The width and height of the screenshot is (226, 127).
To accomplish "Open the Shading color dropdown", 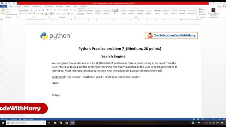I will [69, 14].
